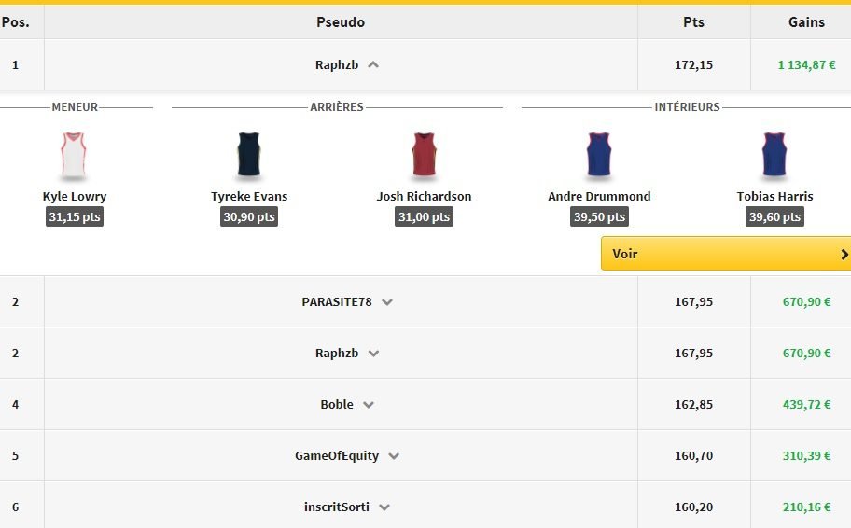Click the Pos. column header
Screen dimensions: 851x528
(x=16, y=21)
